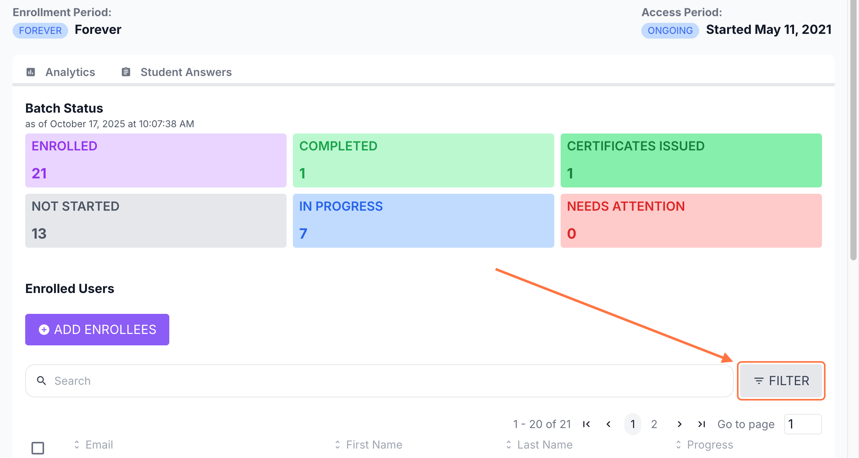Select page 2 in pagination
859x458 pixels.
point(654,424)
